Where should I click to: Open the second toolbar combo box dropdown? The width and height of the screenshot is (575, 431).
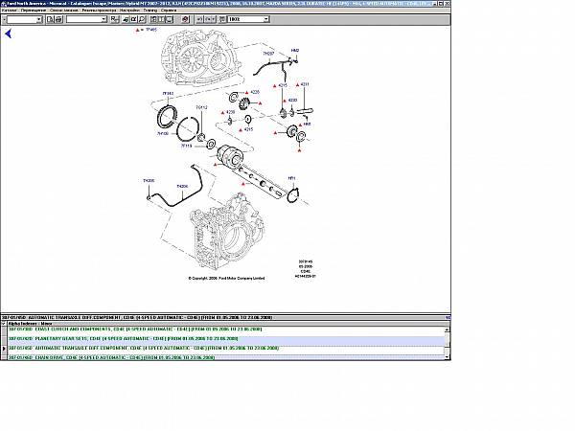(x=103, y=19)
